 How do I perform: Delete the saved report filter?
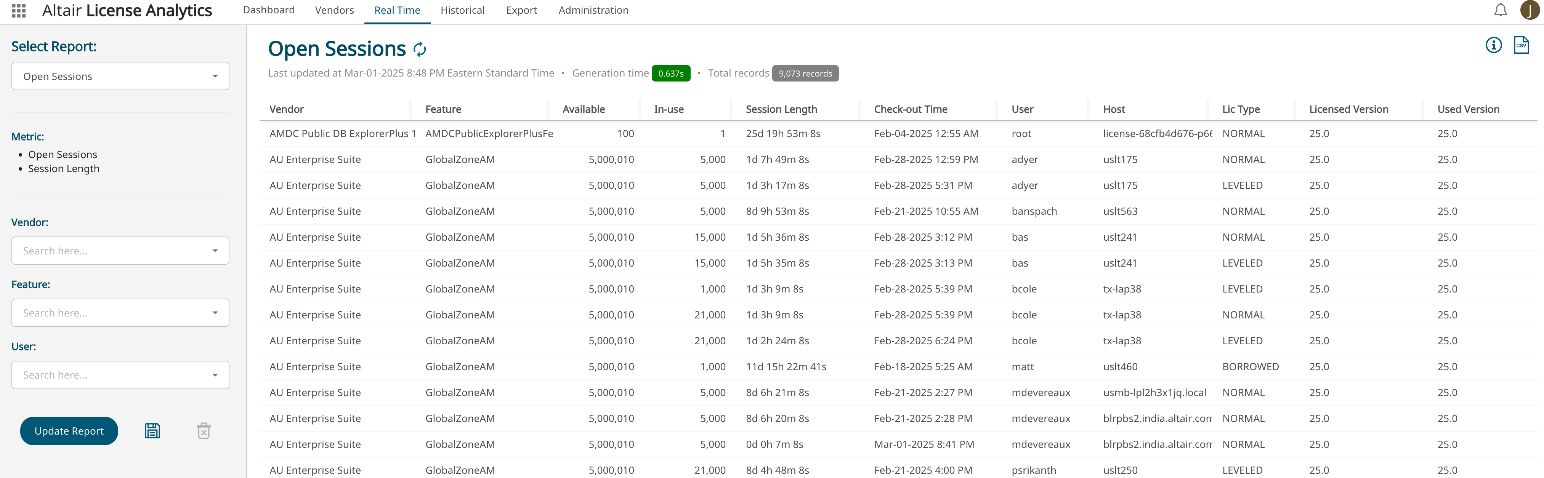click(x=204, y=431)
